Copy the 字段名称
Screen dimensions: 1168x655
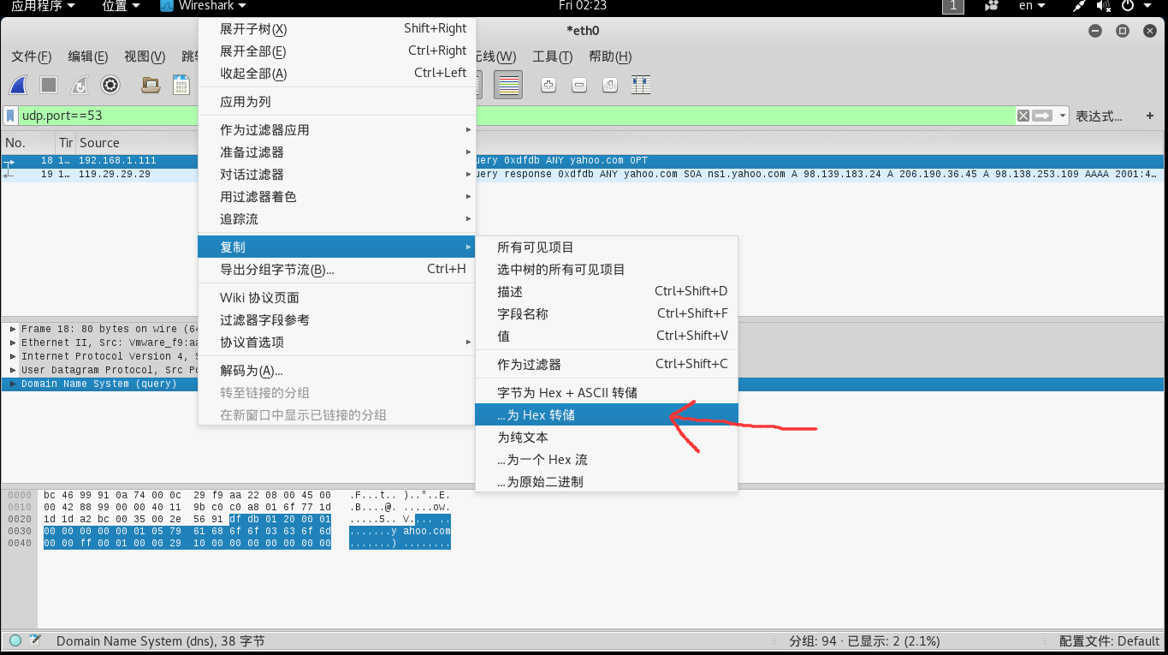pos(606,314)
